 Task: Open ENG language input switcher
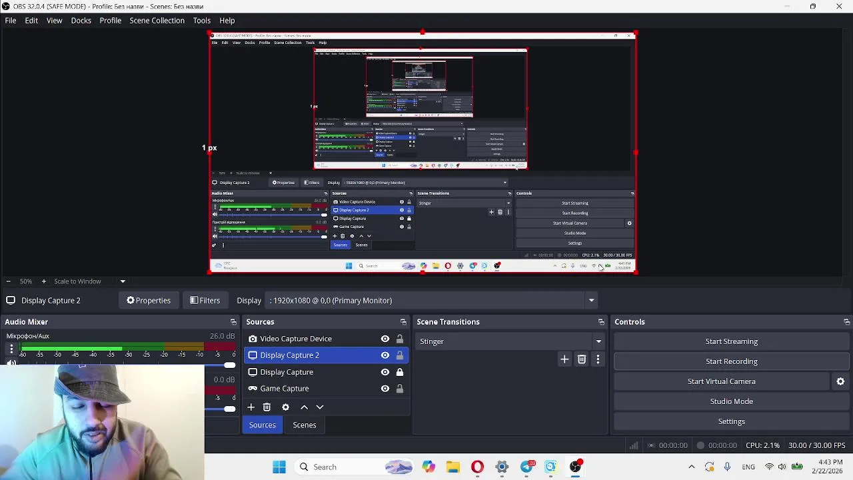[748, 467]
